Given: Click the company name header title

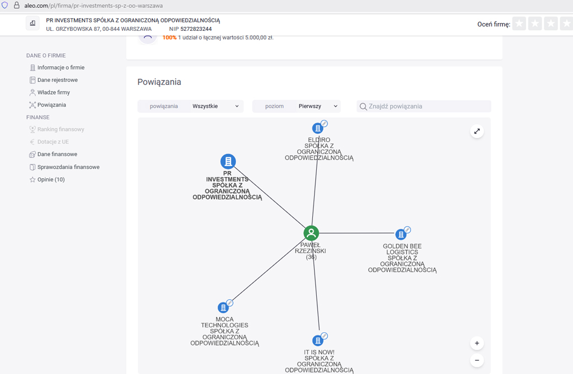Looking at the screenshot, I should click(x=133, y=20).
